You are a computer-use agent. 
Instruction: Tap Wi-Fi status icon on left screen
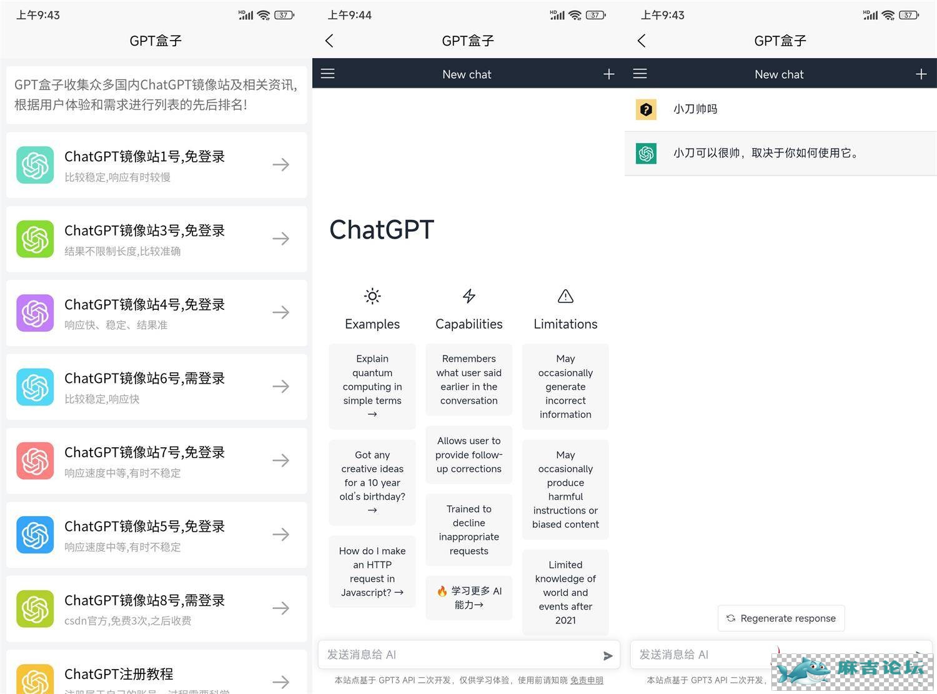pyautogui.click(x=264, y=15)
